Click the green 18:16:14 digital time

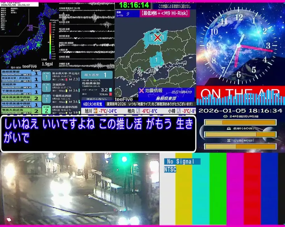[x=134, y=5]
